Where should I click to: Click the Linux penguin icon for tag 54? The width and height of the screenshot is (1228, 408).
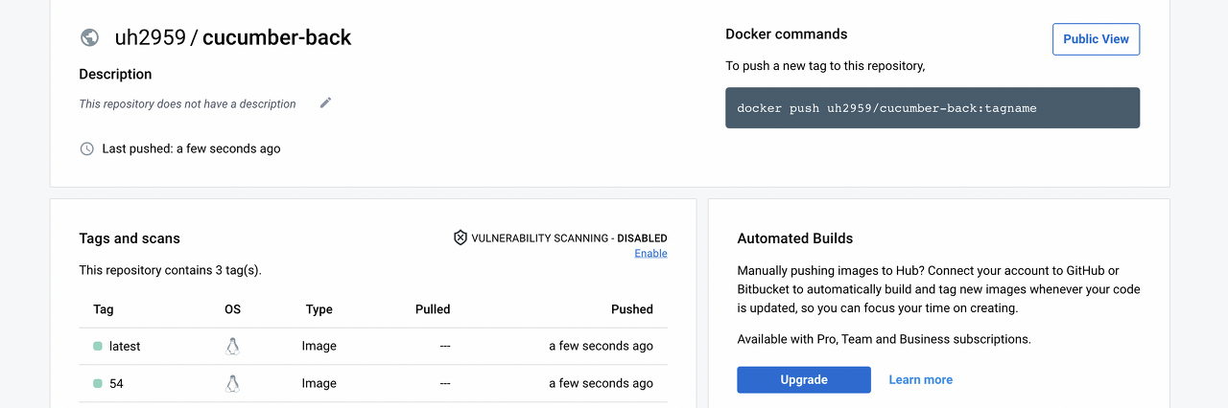click(232, 383)
